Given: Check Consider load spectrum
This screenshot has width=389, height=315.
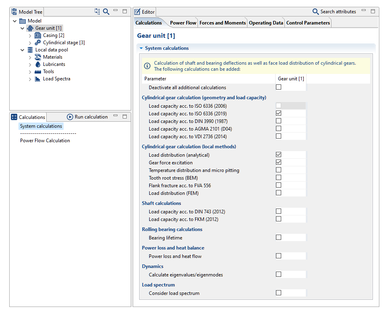Looking at the screenshot, I should (278, 292).
